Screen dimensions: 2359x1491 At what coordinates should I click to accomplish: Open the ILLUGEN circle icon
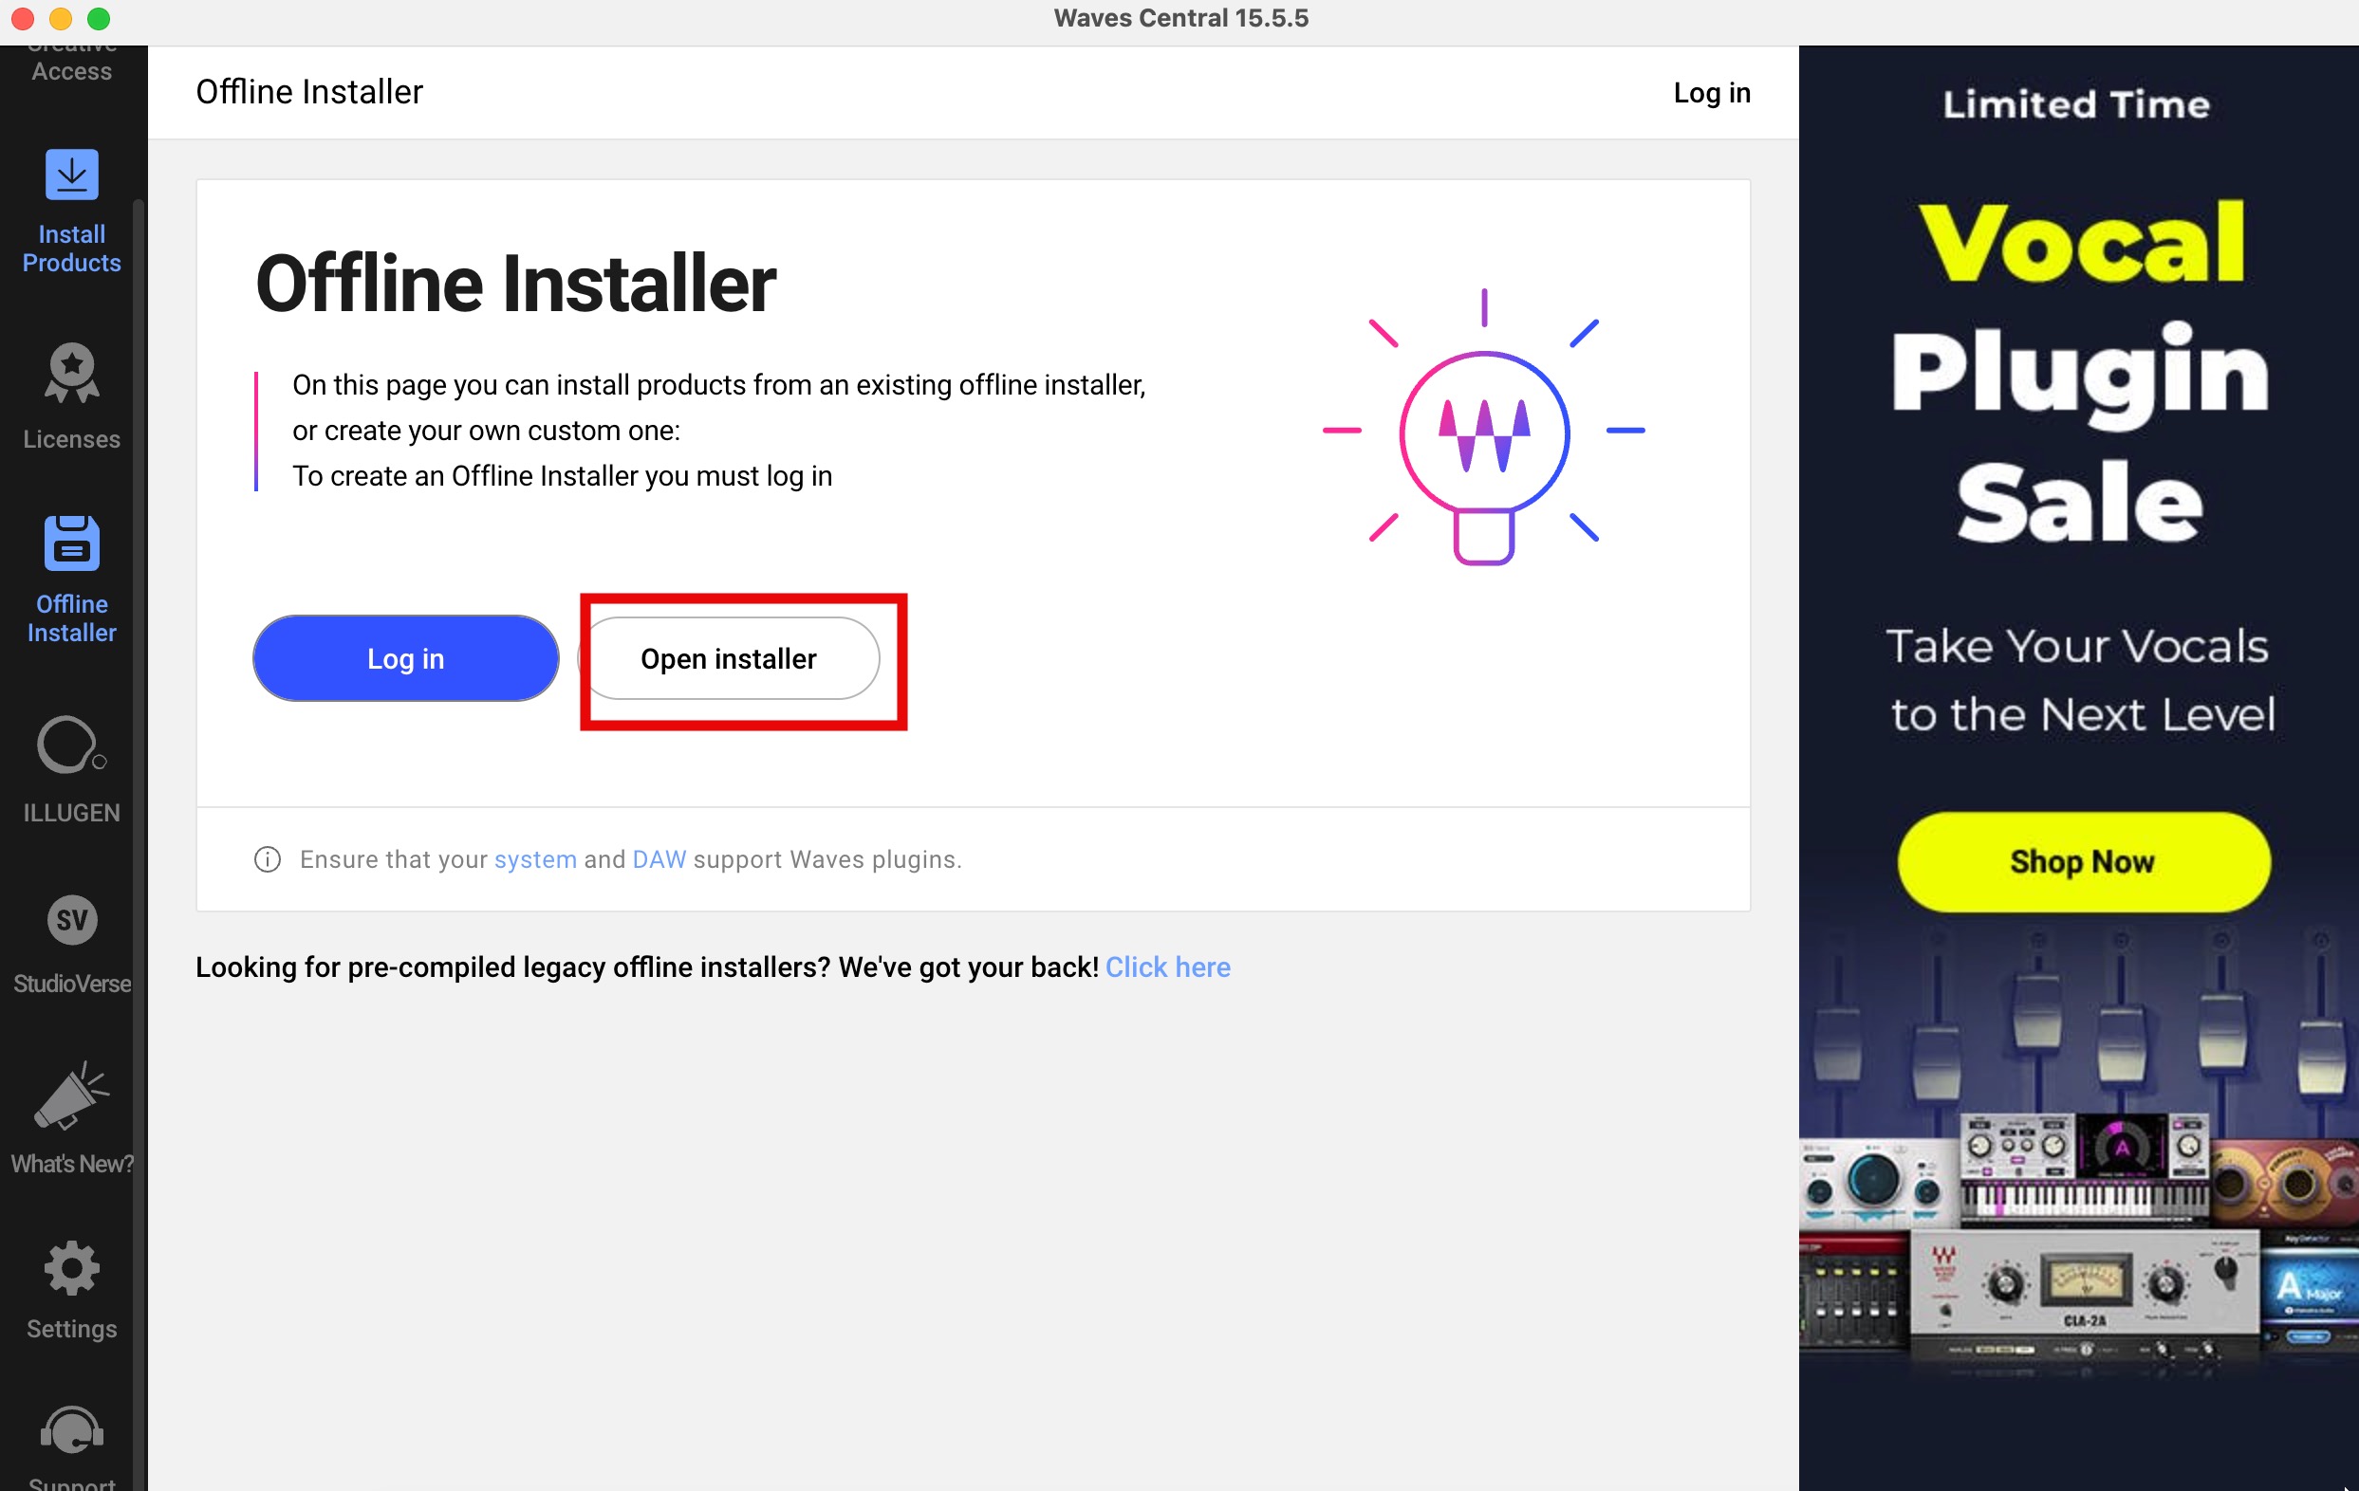coord(68,745)
